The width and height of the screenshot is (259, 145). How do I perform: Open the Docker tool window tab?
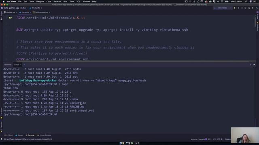pos(19,135)
